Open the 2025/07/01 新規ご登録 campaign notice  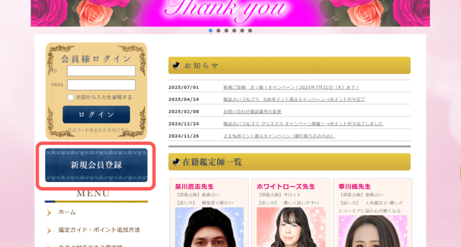291,87
